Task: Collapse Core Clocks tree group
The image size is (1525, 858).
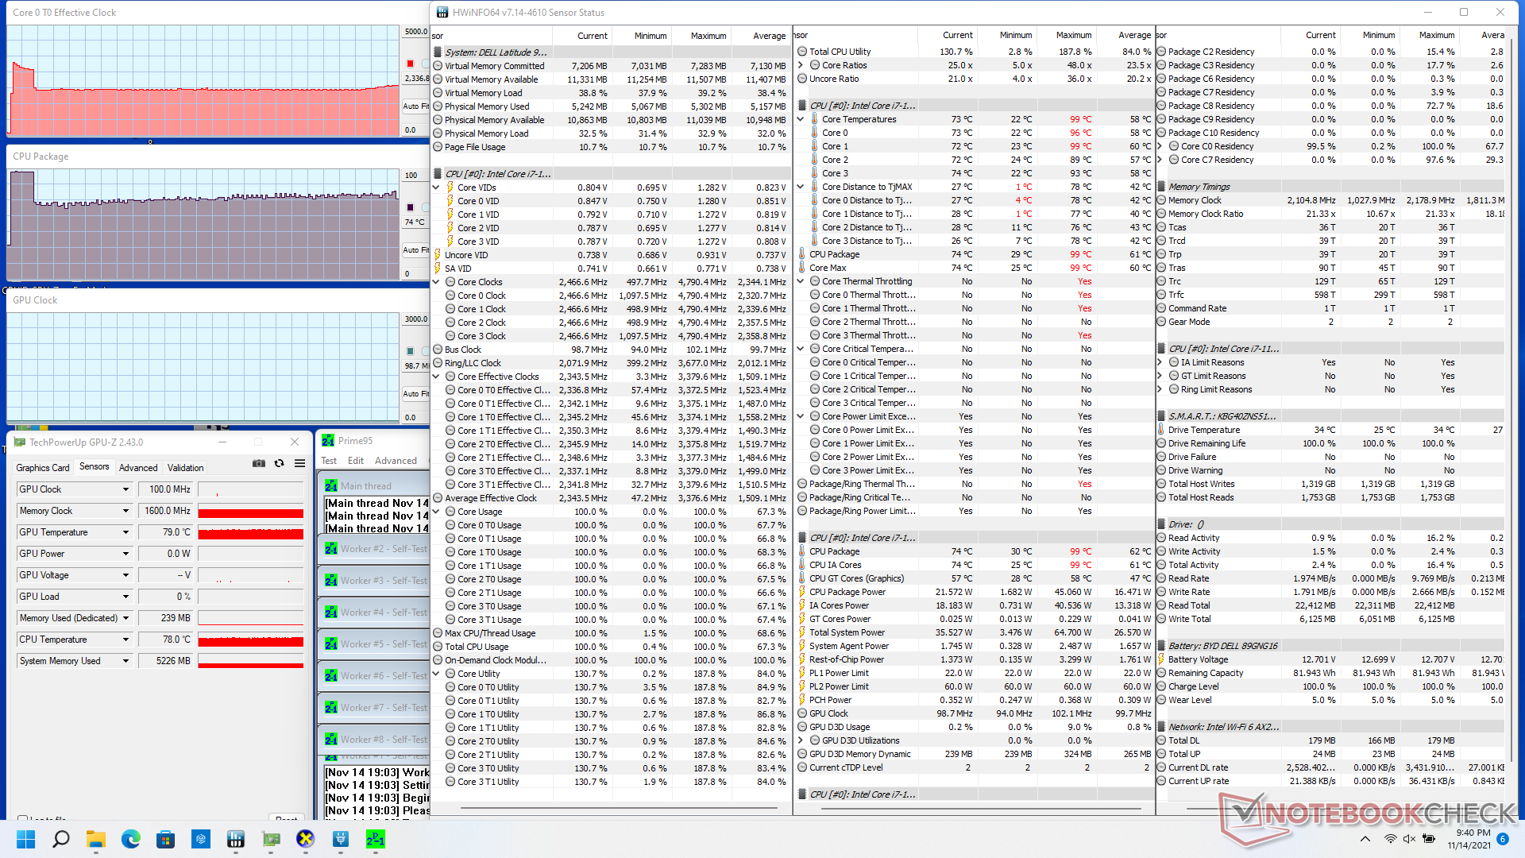Action: [436, 282]
